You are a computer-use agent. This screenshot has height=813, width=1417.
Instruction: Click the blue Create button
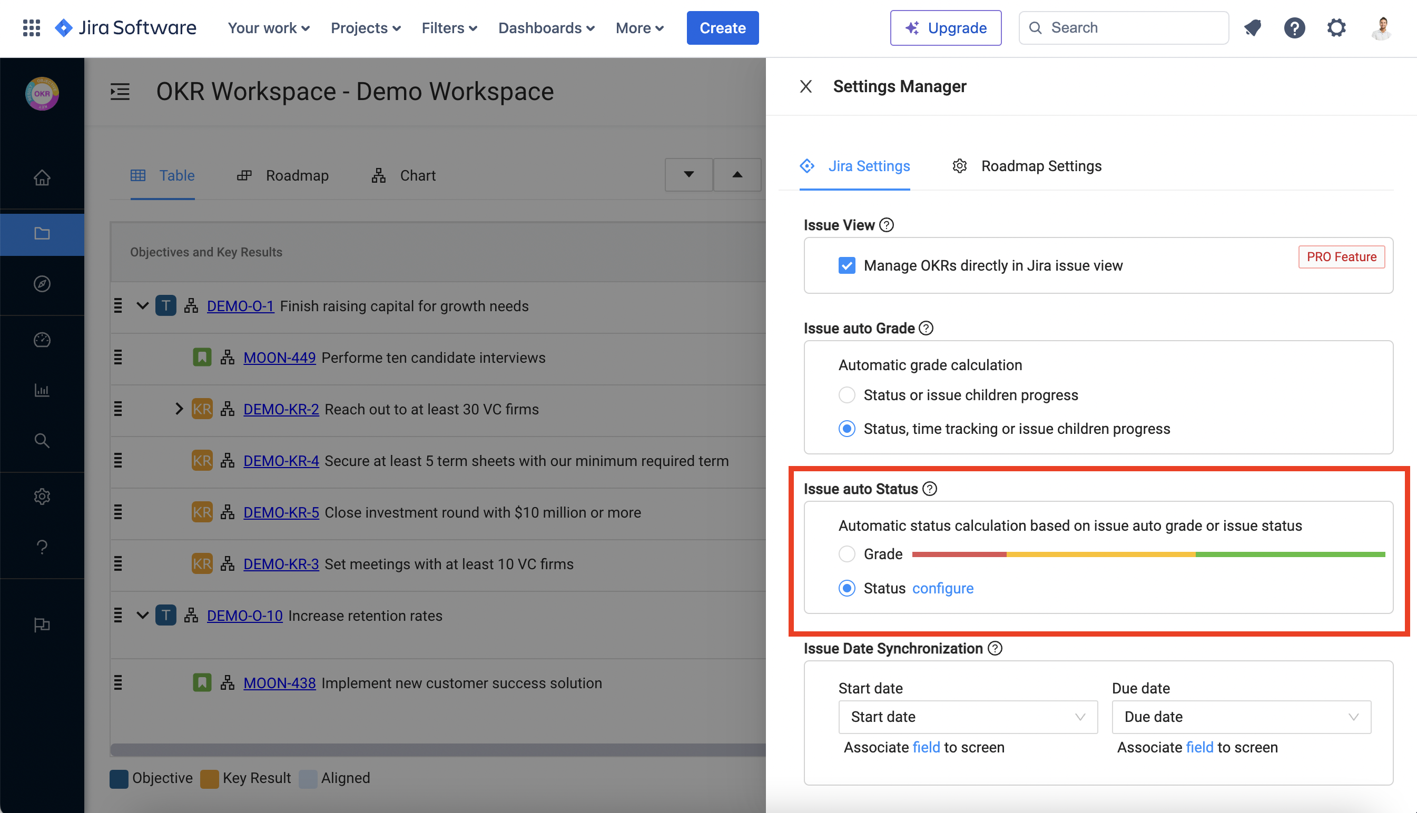(722, 27)
